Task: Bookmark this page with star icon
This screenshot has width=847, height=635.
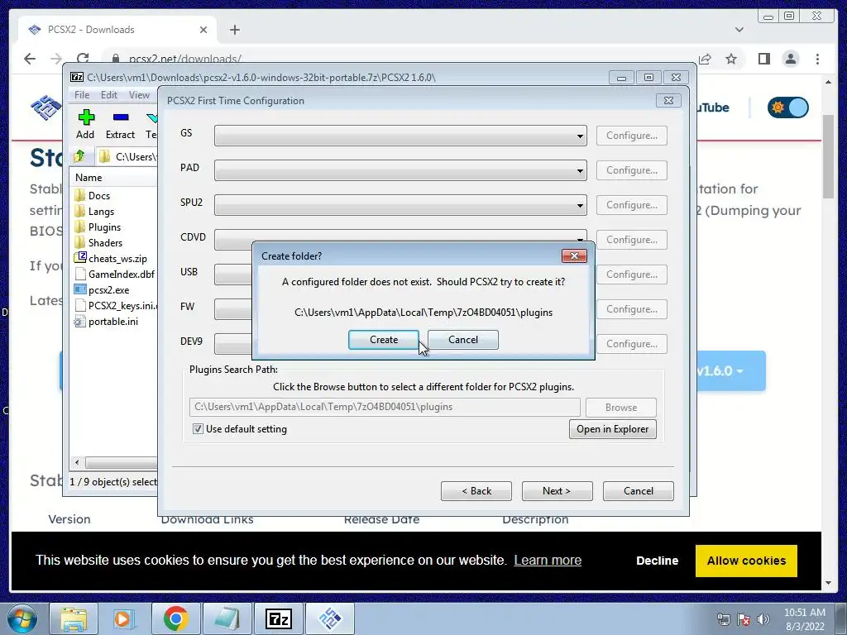Action: 731,59
